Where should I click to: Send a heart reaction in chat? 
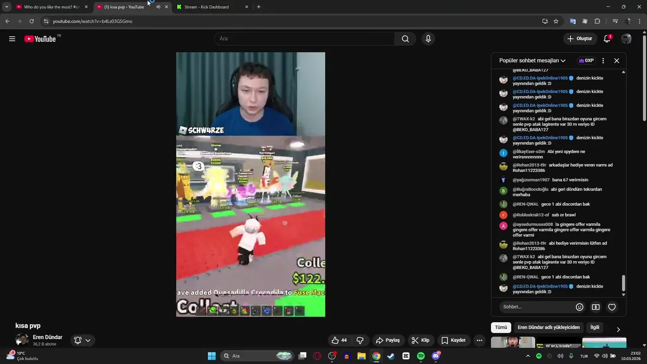[612, 307]
